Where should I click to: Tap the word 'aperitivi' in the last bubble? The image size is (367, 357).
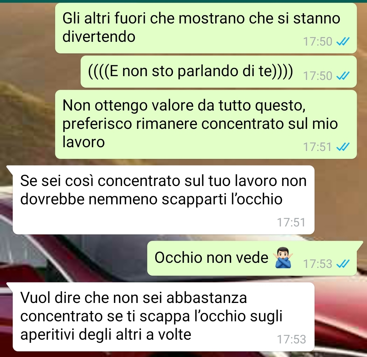point(48,335)
